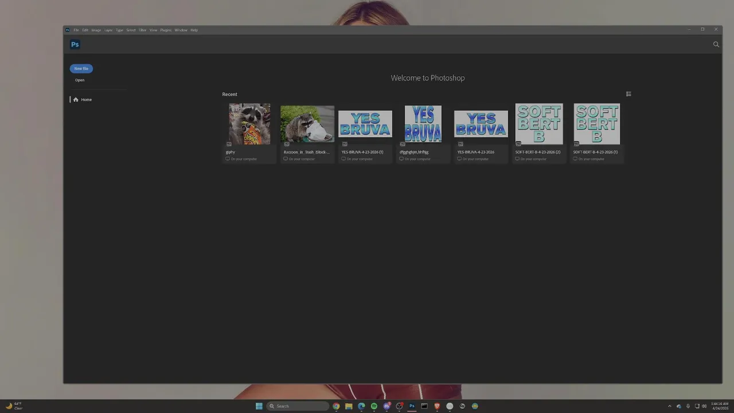Click the microphone icon in system tray

point(688,406)
